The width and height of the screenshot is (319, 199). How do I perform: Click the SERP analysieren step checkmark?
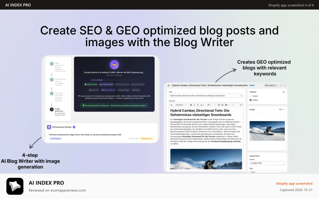pos(52,64)
